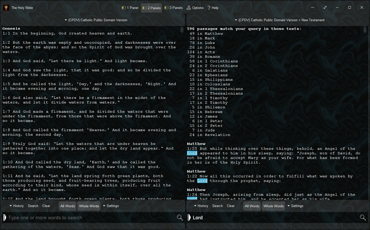Enable All Words matching in left panel
Image resolution: width=370 pixels, height=230 pixels.
pyautogui.click(x=67, y=206)
